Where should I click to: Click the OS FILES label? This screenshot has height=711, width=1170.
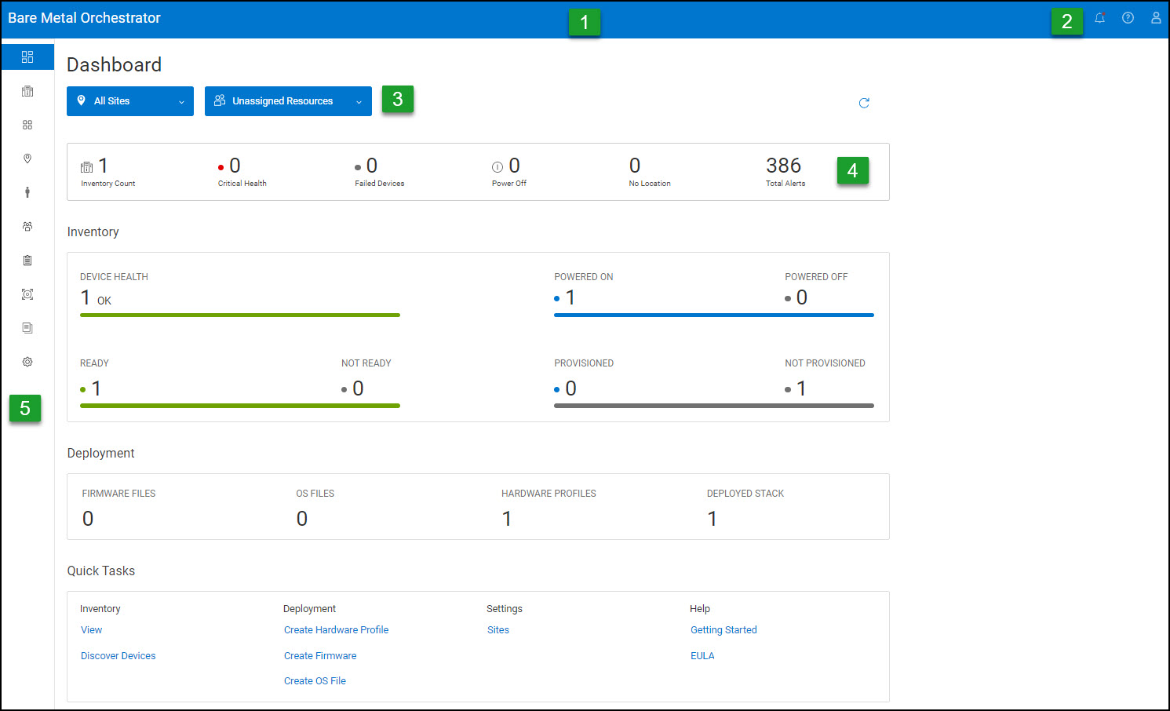315,494
